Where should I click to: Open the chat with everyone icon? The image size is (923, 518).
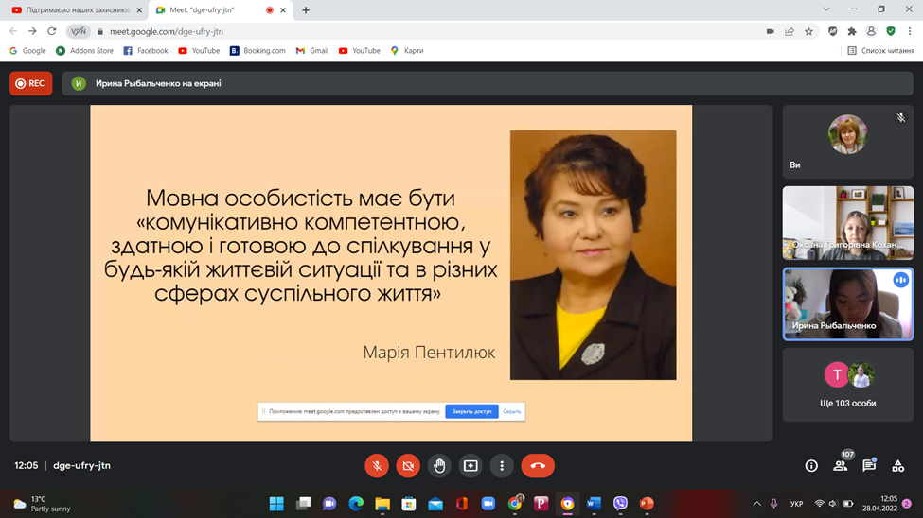[869, 465]
